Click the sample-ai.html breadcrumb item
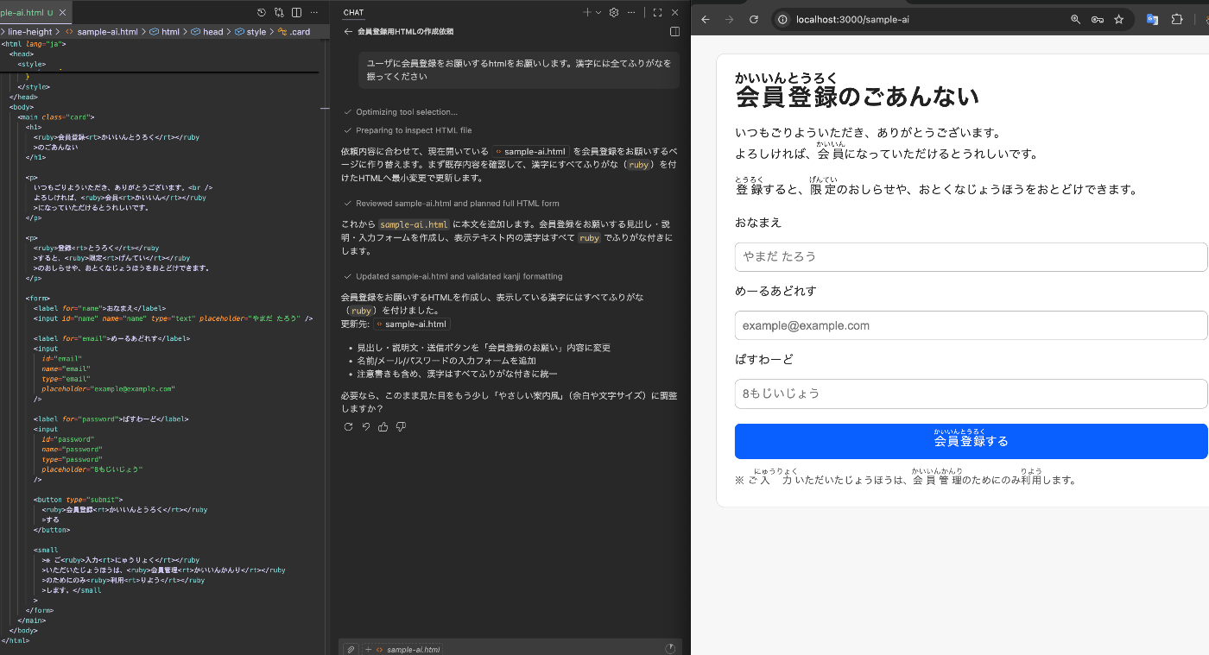 pos(101,32)
